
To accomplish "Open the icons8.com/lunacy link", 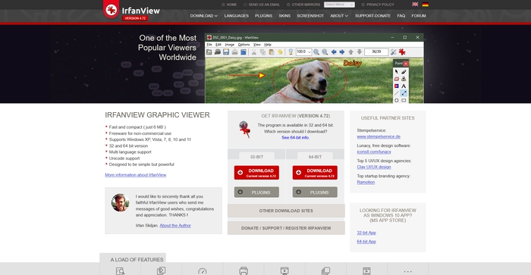I will point(374,152).
